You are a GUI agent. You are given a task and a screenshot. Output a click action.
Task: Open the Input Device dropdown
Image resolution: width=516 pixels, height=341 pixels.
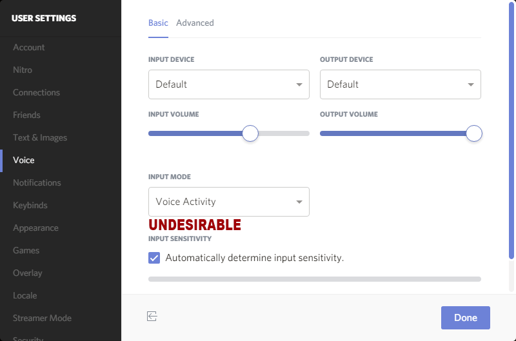(x=228, y=84)
